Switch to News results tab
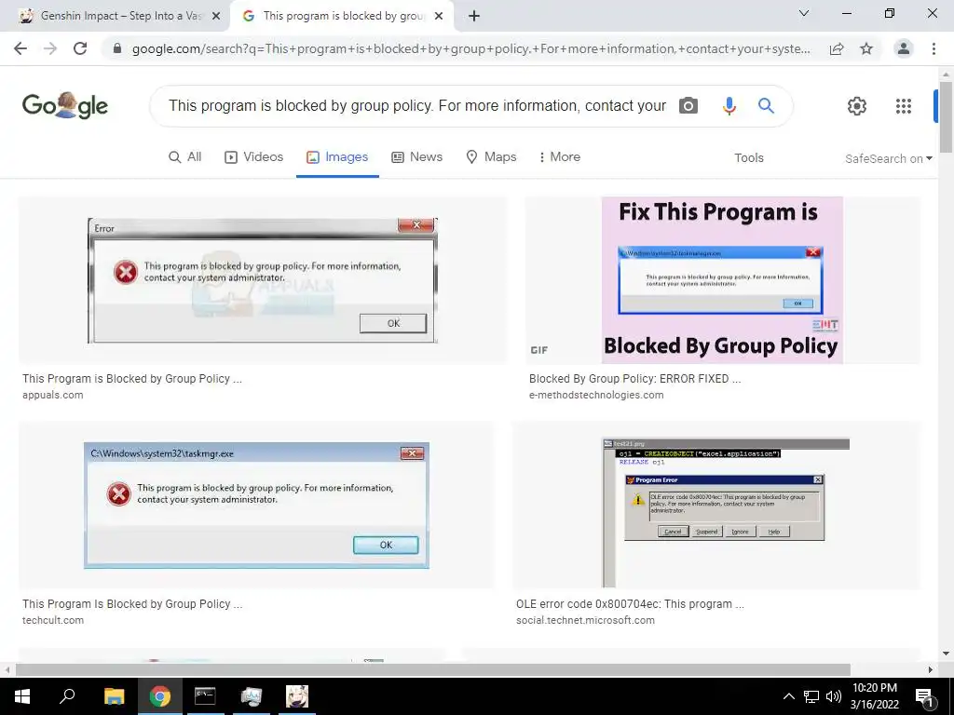Screen dimensions: 954x715 point(416,156)
